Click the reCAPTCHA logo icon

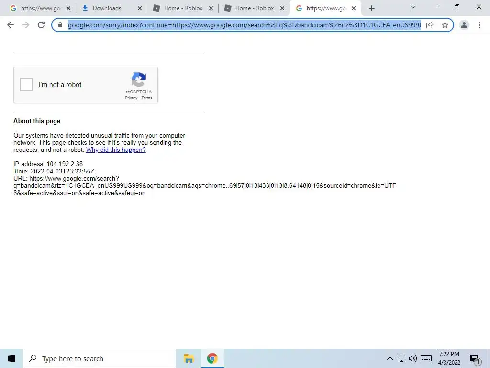139,80
